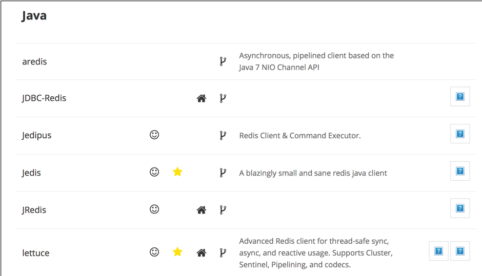Open the JDBC-Redis homepage icon
The height and width of the screenshot is (276, 482).
click(202, 98)
